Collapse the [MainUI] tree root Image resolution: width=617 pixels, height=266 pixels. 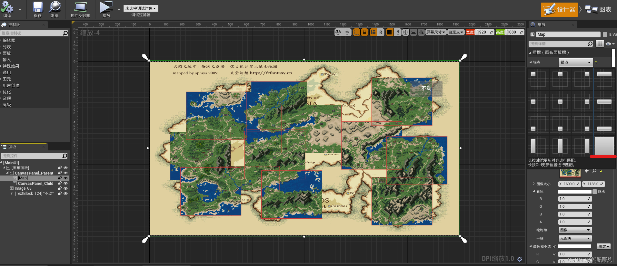pyautogui.click(x=1, y=163)
